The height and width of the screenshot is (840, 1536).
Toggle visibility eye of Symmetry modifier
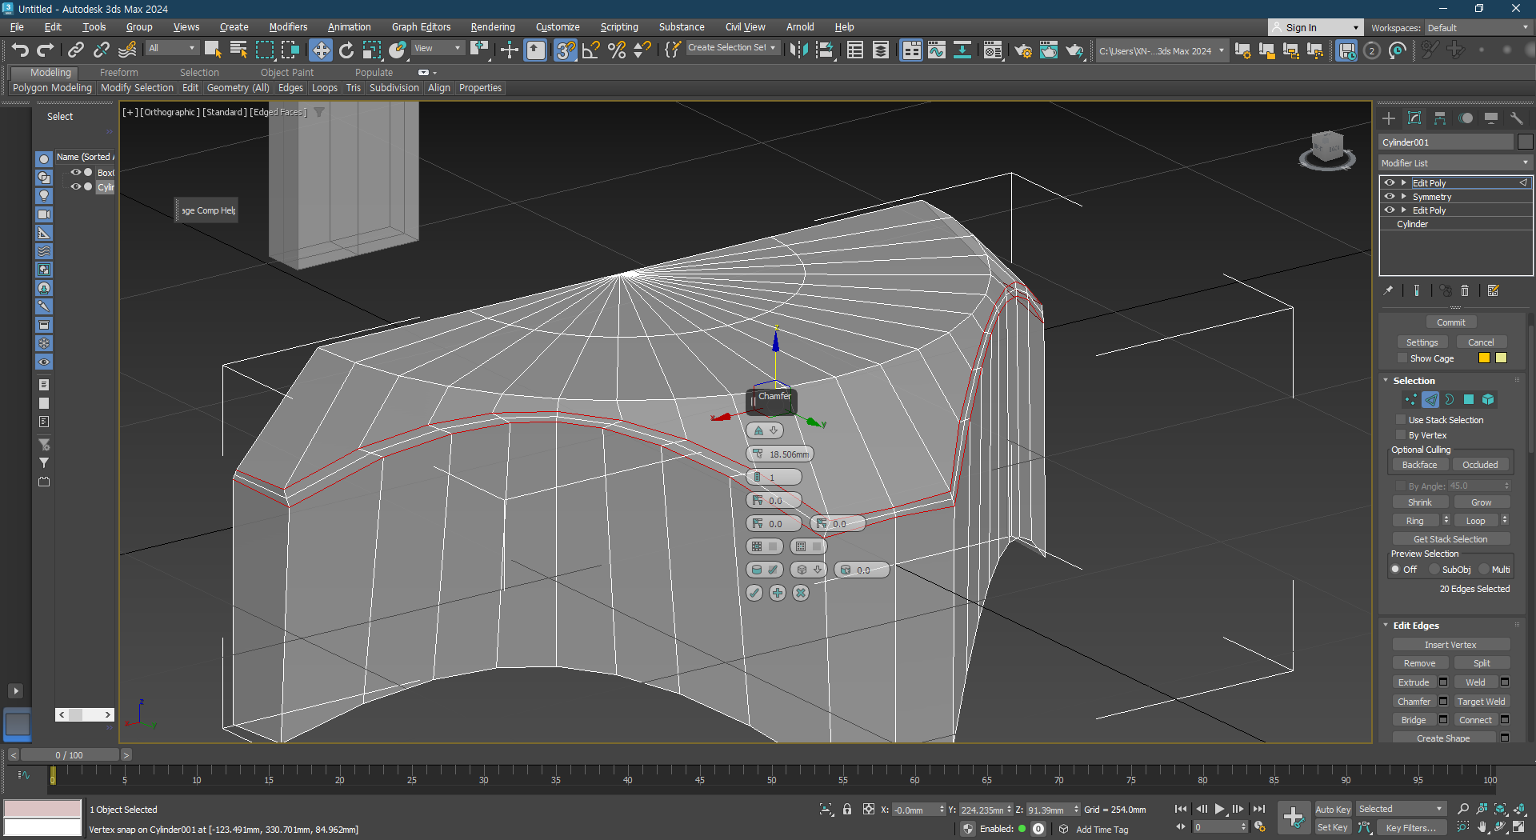pyautogui.click(x=1390, y=197)
